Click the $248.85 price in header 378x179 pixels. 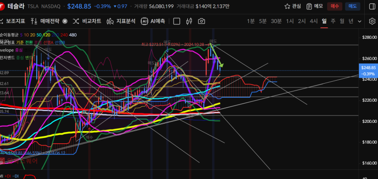tap(79, 6)
